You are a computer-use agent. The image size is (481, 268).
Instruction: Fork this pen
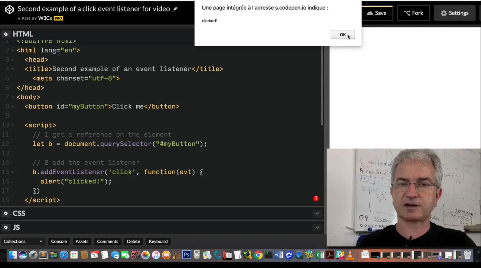pos(414,13)
